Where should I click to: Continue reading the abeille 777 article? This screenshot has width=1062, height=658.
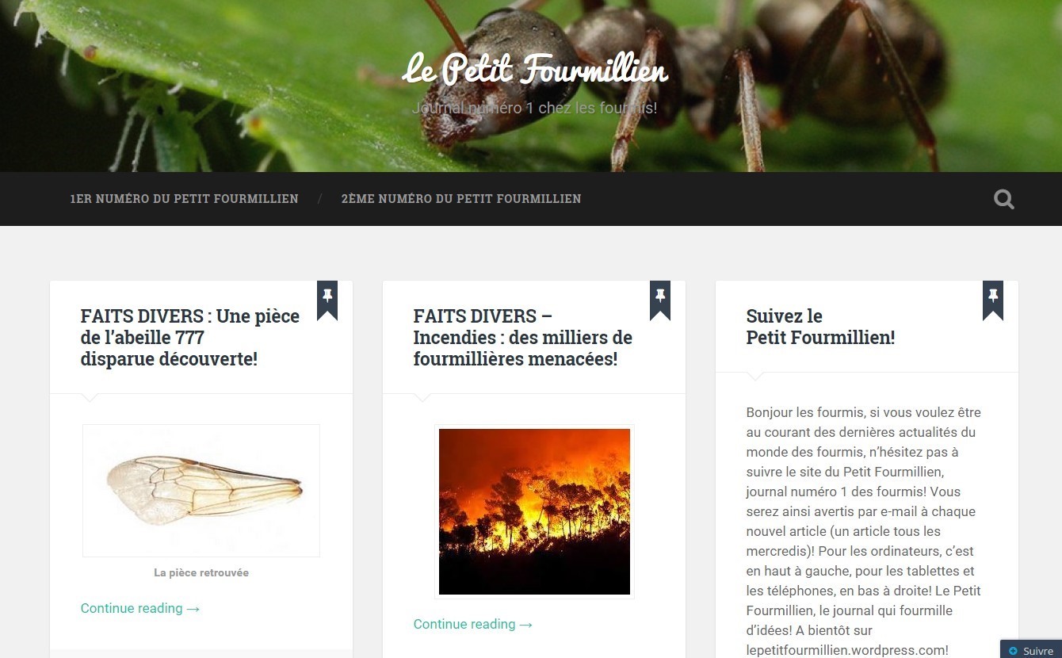(140, 608)
